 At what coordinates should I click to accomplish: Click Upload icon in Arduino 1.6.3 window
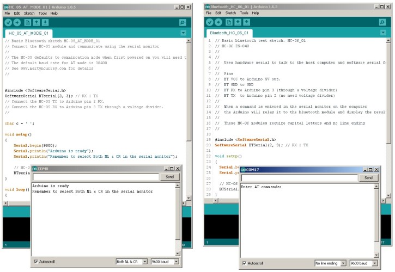(218, 22)
